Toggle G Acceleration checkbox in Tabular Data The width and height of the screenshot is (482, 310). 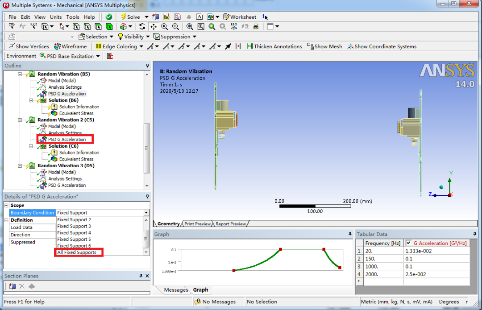tap(408, 243)
